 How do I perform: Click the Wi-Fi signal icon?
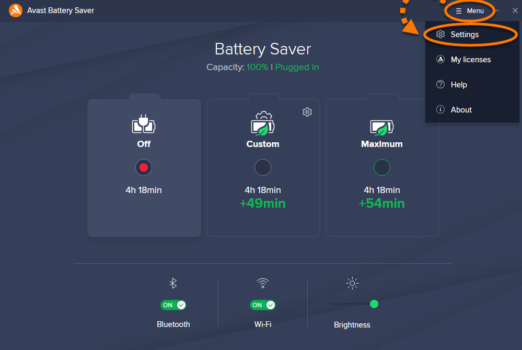click(x=263, y=284)
